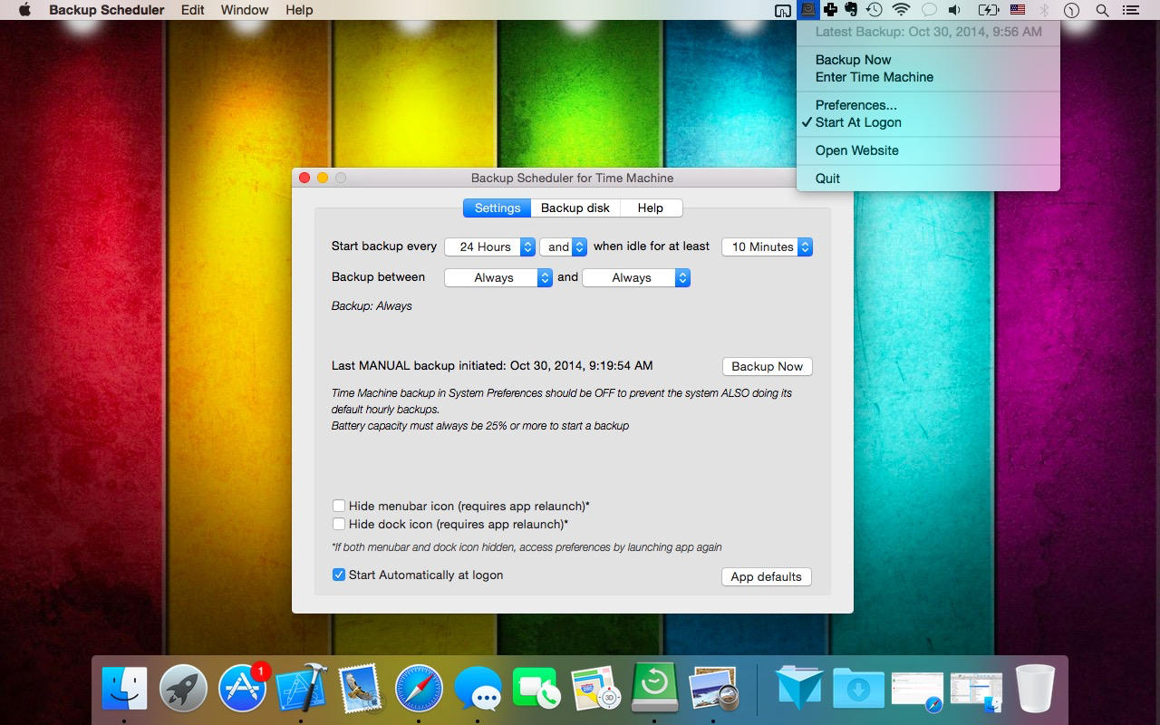
Task: Open the Trash in the Dock
Action: coord(1035,688)
